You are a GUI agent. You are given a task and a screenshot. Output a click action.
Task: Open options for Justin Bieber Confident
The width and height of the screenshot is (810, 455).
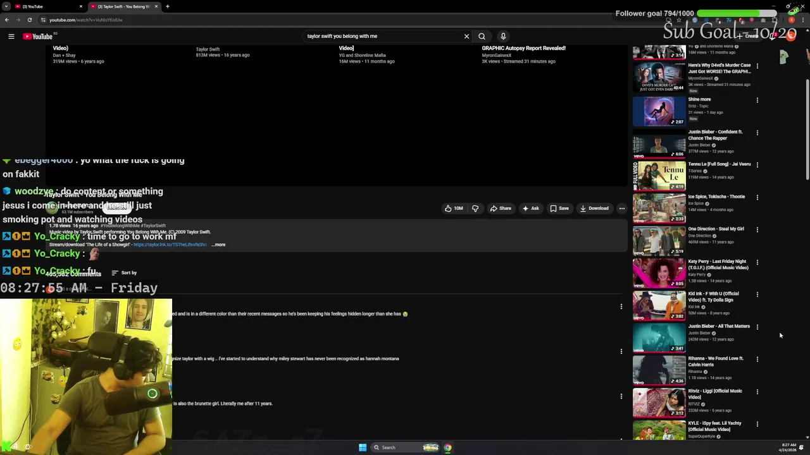(x=757, y=133)
